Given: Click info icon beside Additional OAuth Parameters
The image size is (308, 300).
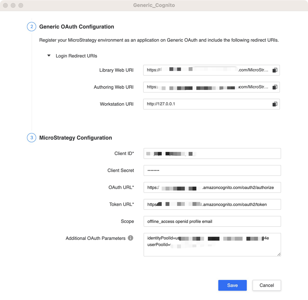Looking at the screenshot, I should (131, 238).
